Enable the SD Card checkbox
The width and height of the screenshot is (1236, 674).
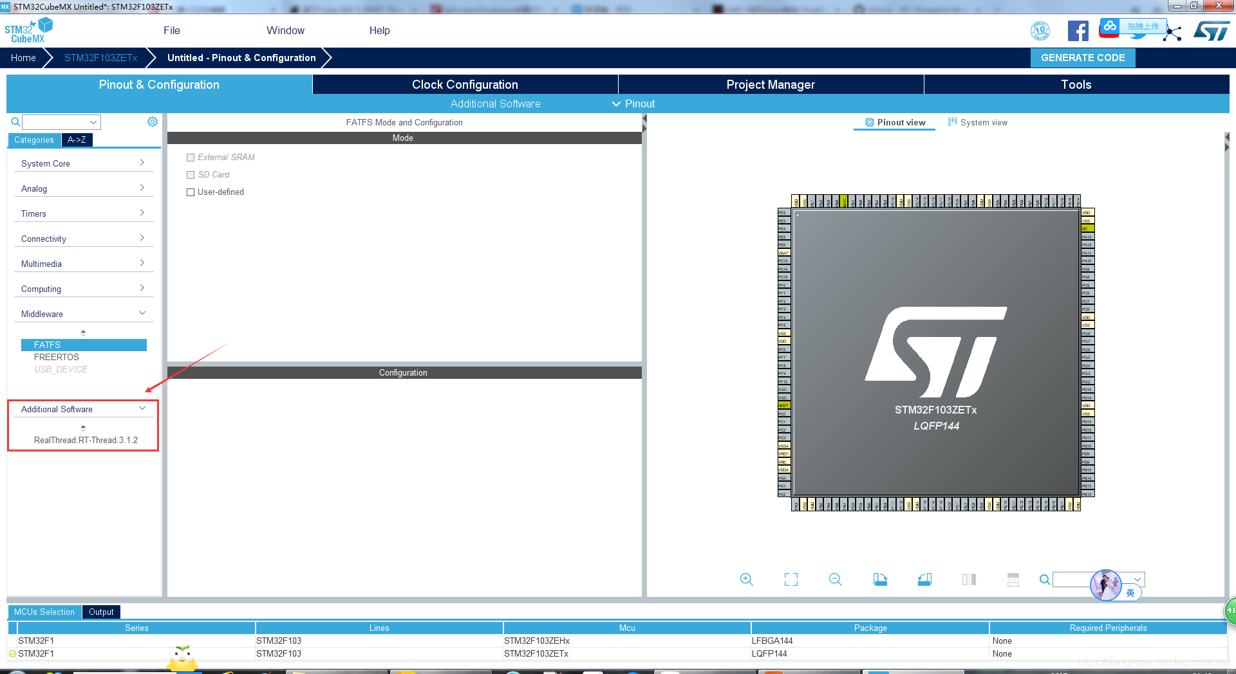191,175
